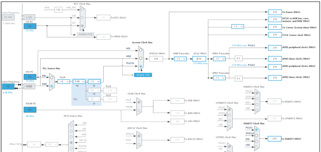The image size is (321, 152).
Task: Click LSI RC 32 value box
Action: click(x=30, y=26)
